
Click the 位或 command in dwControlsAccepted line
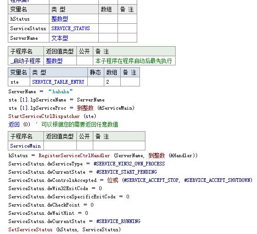[112, 180]
